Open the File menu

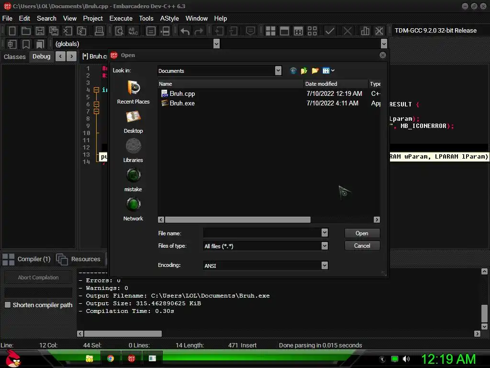tap(7, 19)
